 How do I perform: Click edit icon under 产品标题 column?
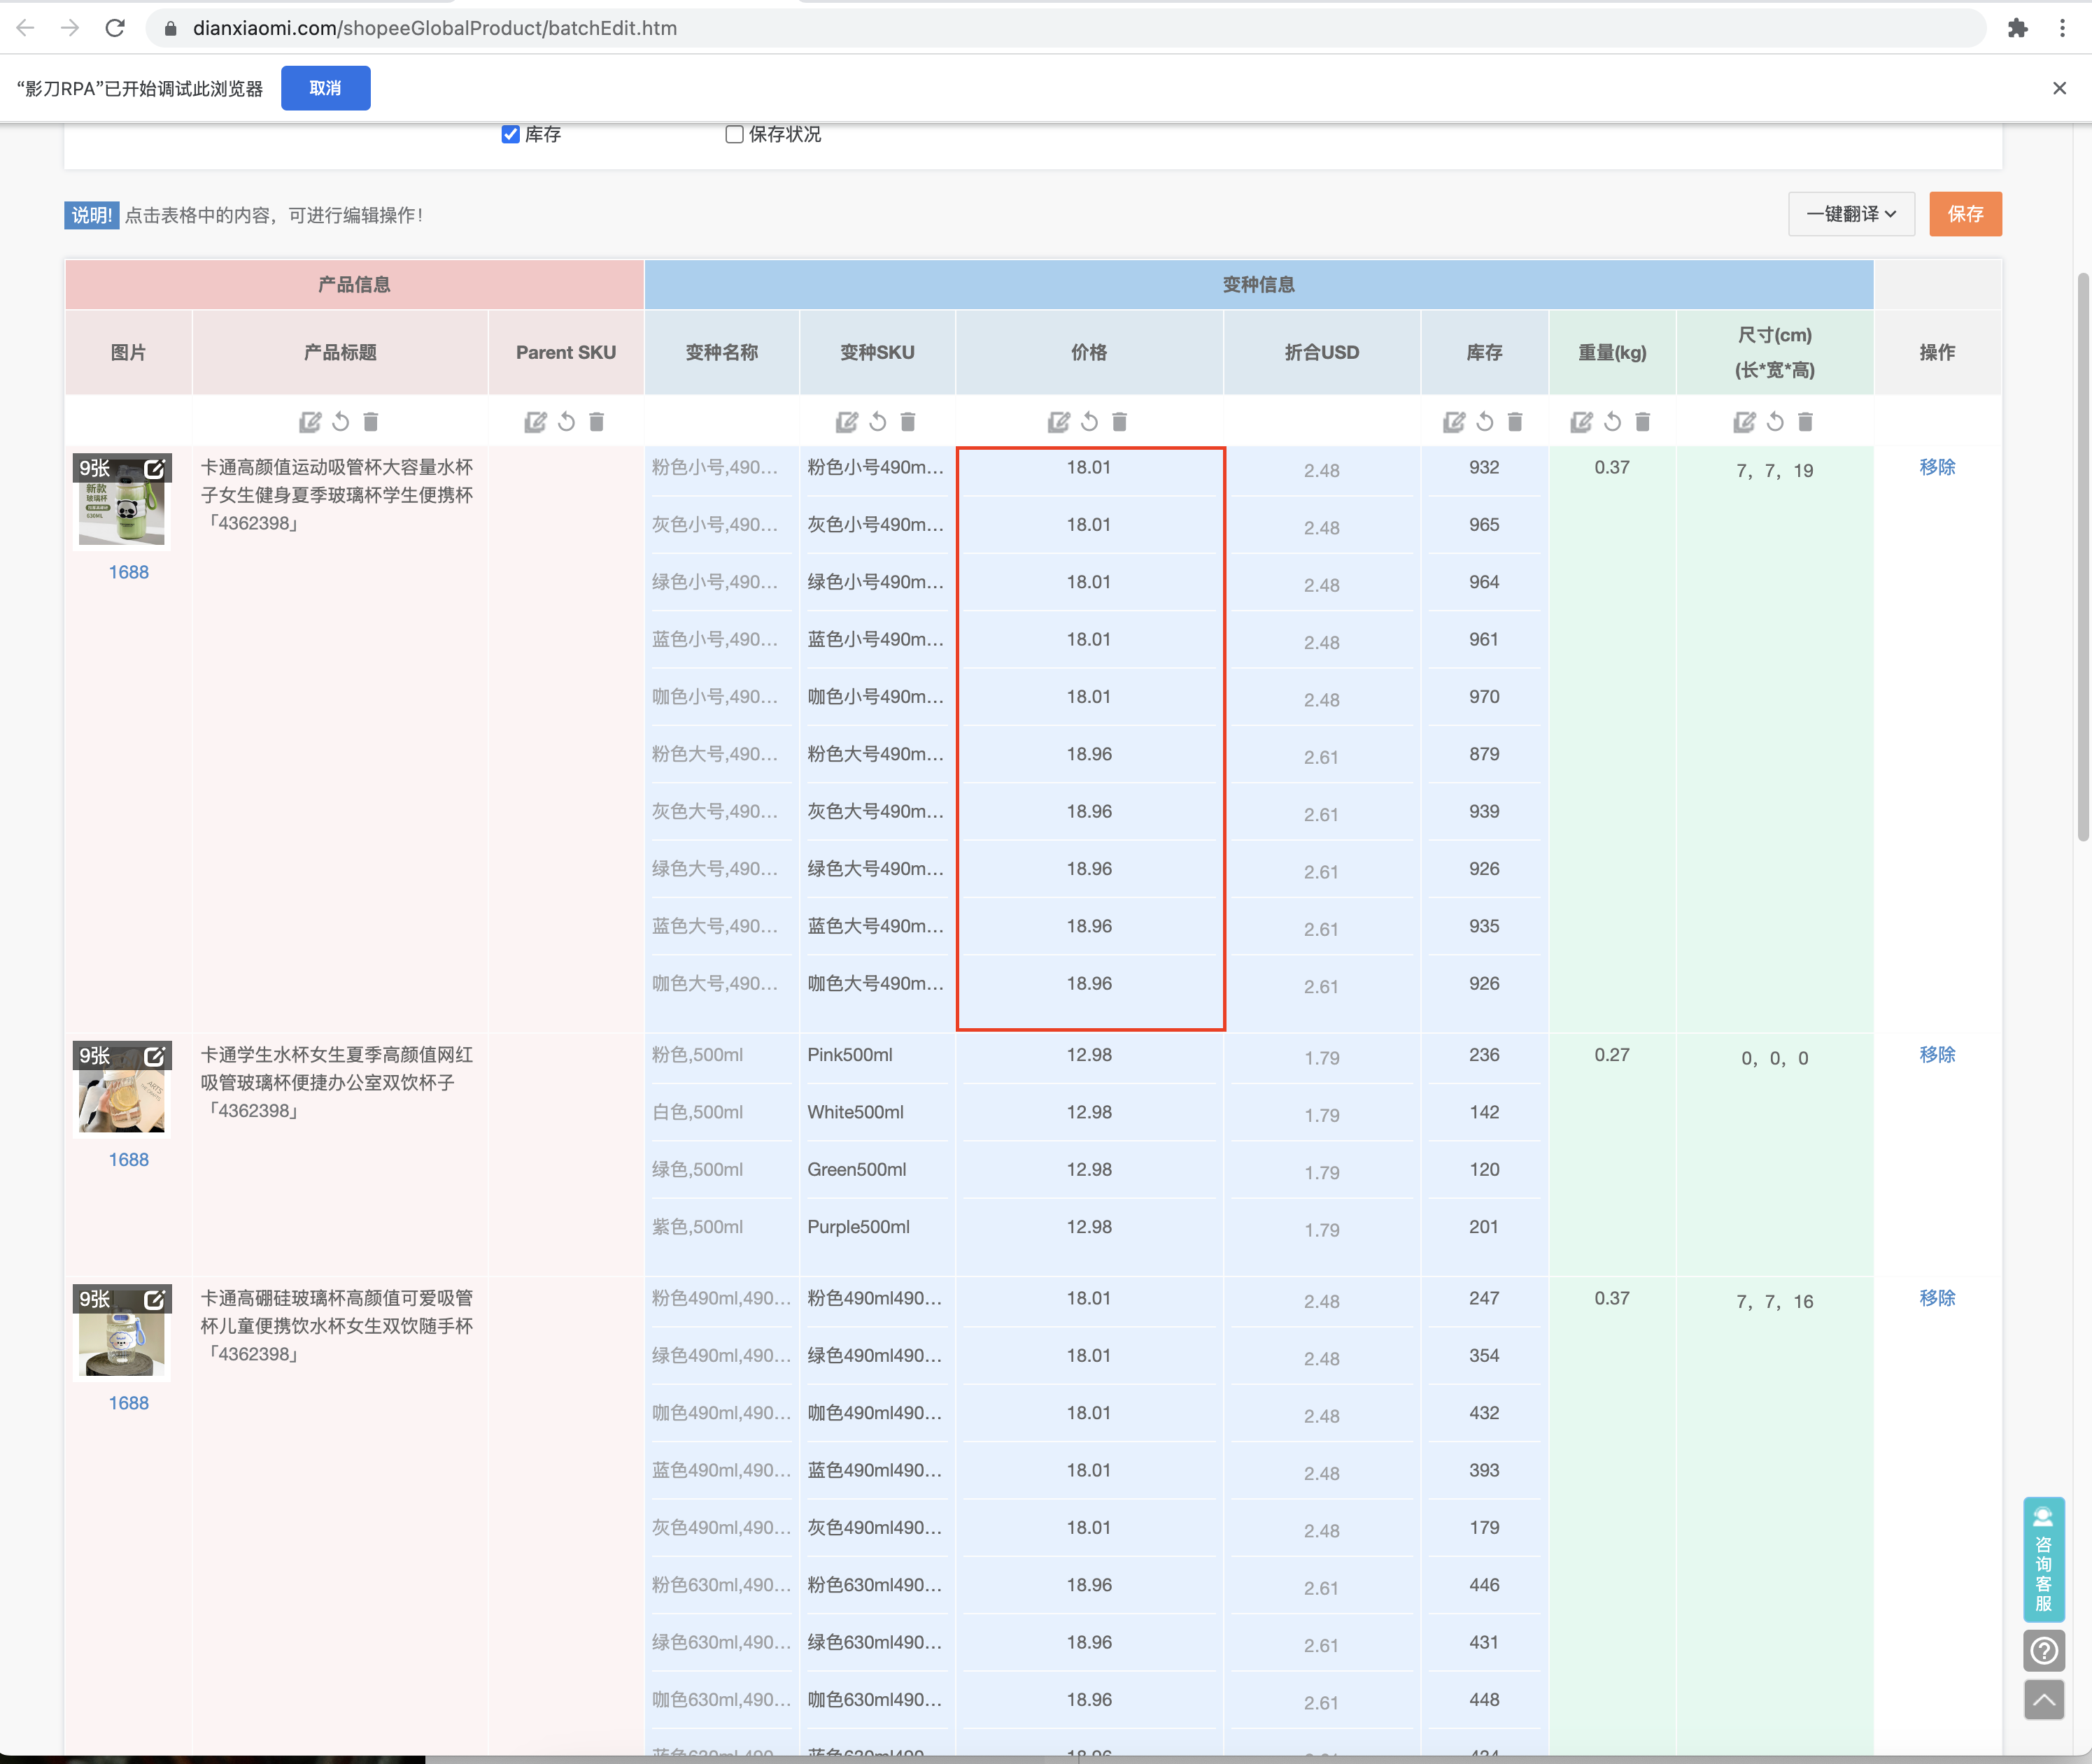click(310, 422)
